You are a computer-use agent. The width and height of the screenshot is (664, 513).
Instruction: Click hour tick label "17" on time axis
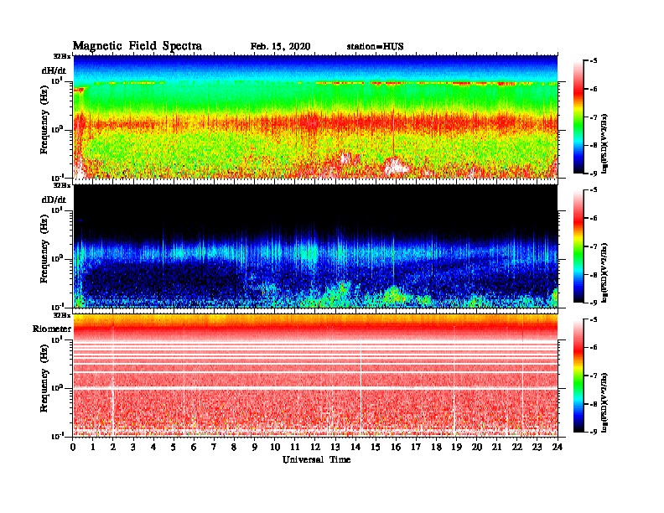click(x=417, y=447)
